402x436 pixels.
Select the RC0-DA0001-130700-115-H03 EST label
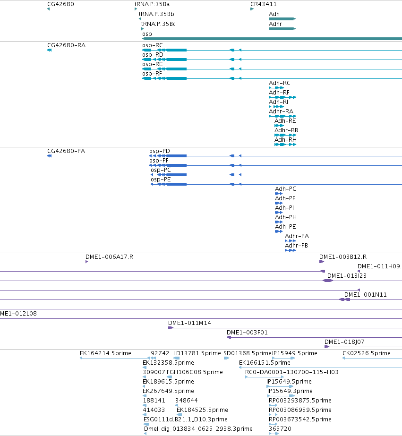pyautogui.click(x=291, y=372)
